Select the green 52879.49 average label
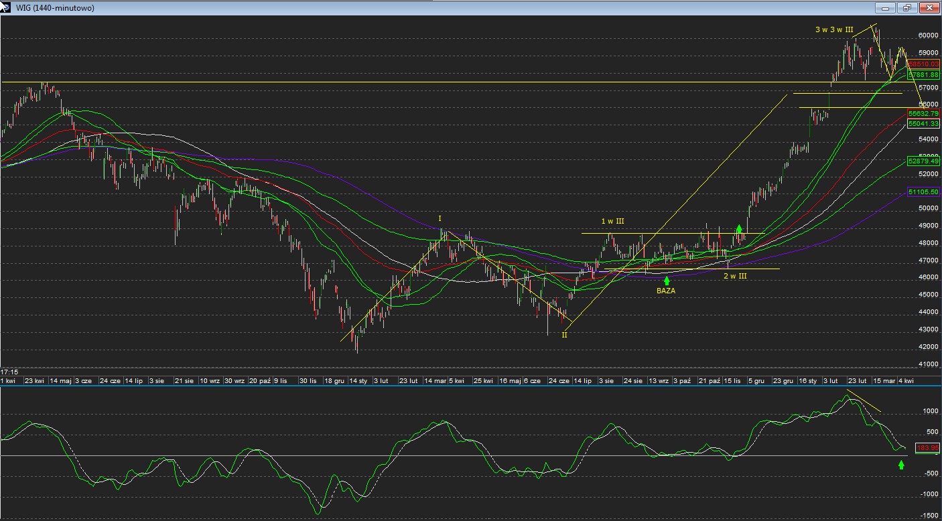 coord(923,161)
